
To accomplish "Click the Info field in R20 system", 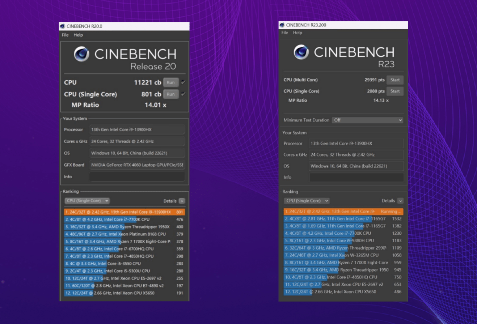I will [137, 176].
